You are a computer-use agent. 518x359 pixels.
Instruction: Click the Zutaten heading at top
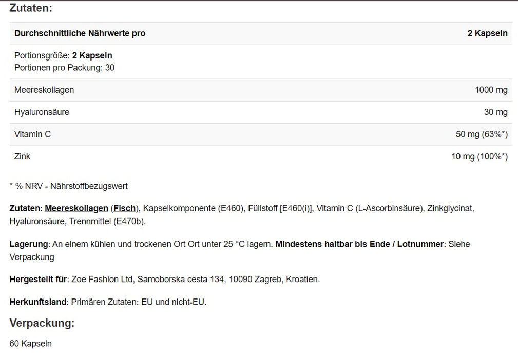pyautogui.click(x=31, y=8)
